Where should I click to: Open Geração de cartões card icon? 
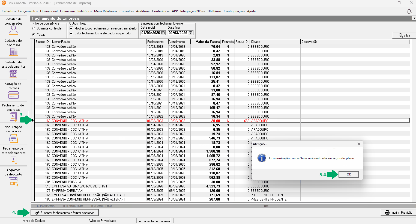point(13,95)
